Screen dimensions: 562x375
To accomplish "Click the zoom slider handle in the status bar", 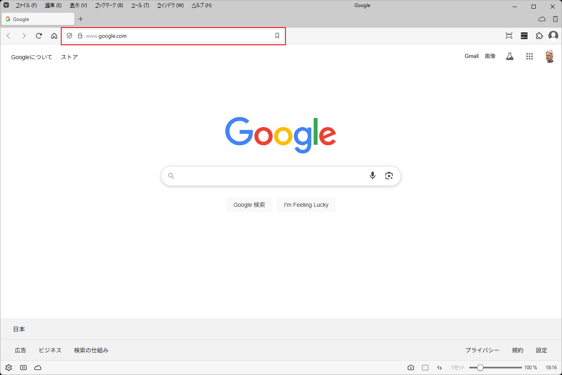I will [x=480, y=368].
